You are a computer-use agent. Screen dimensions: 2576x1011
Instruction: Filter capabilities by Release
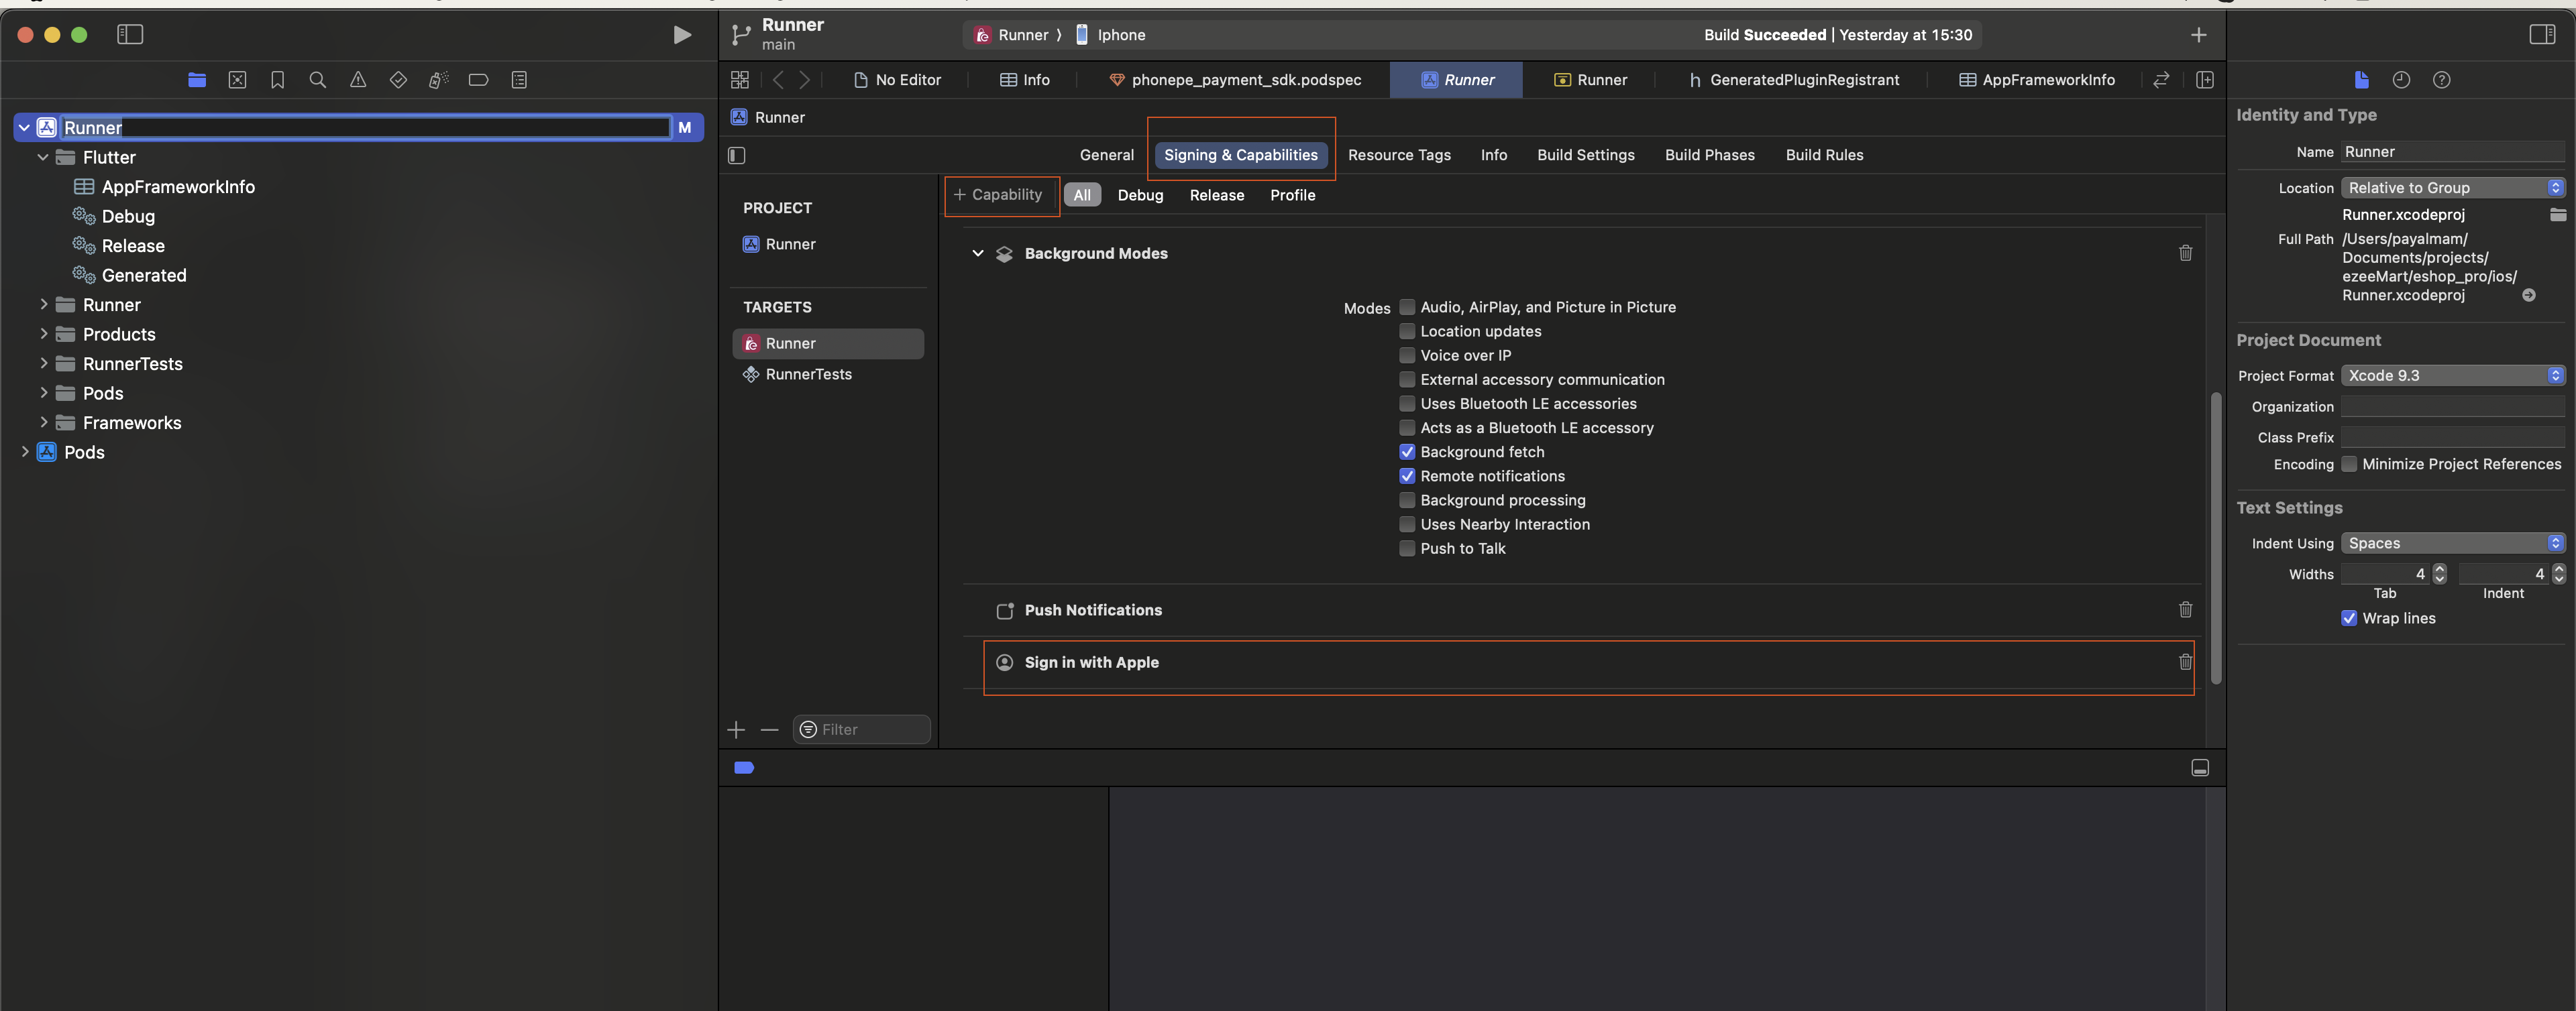(x=1216, y=195)
